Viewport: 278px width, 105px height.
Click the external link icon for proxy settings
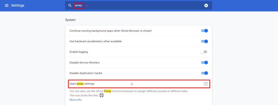tap(206, 84)
